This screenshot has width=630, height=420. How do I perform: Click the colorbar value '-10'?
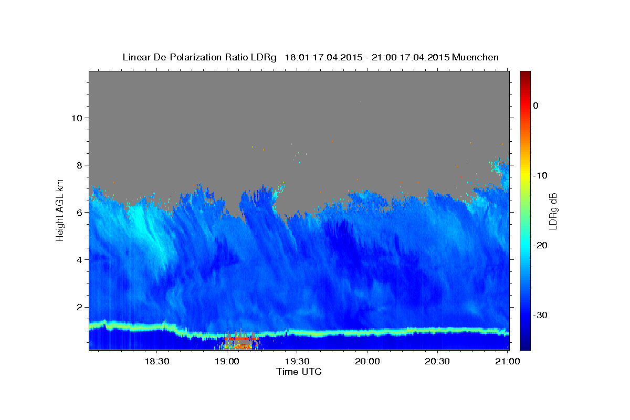point(540,175)
